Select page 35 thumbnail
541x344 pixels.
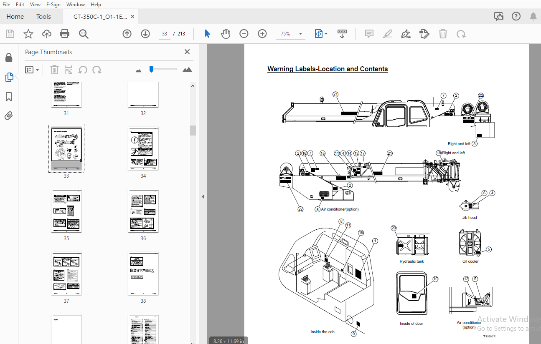coord(66,211)
